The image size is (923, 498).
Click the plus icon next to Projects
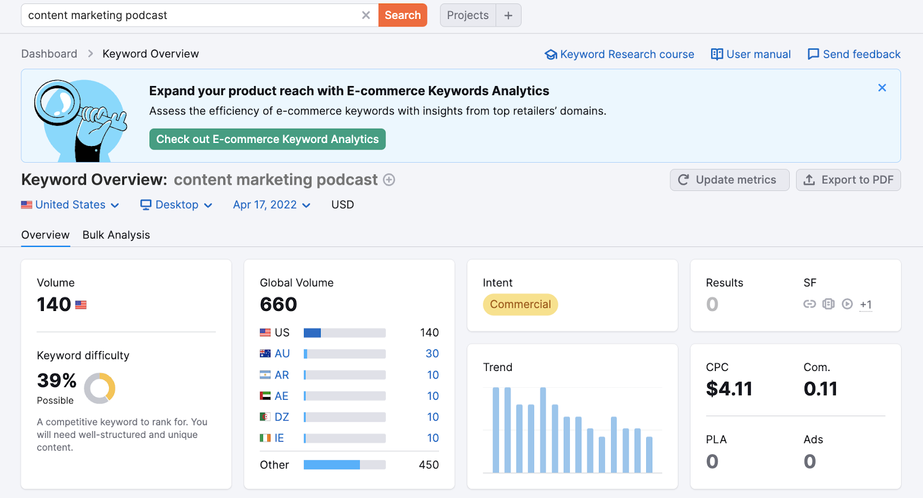(x=508, y=16)
